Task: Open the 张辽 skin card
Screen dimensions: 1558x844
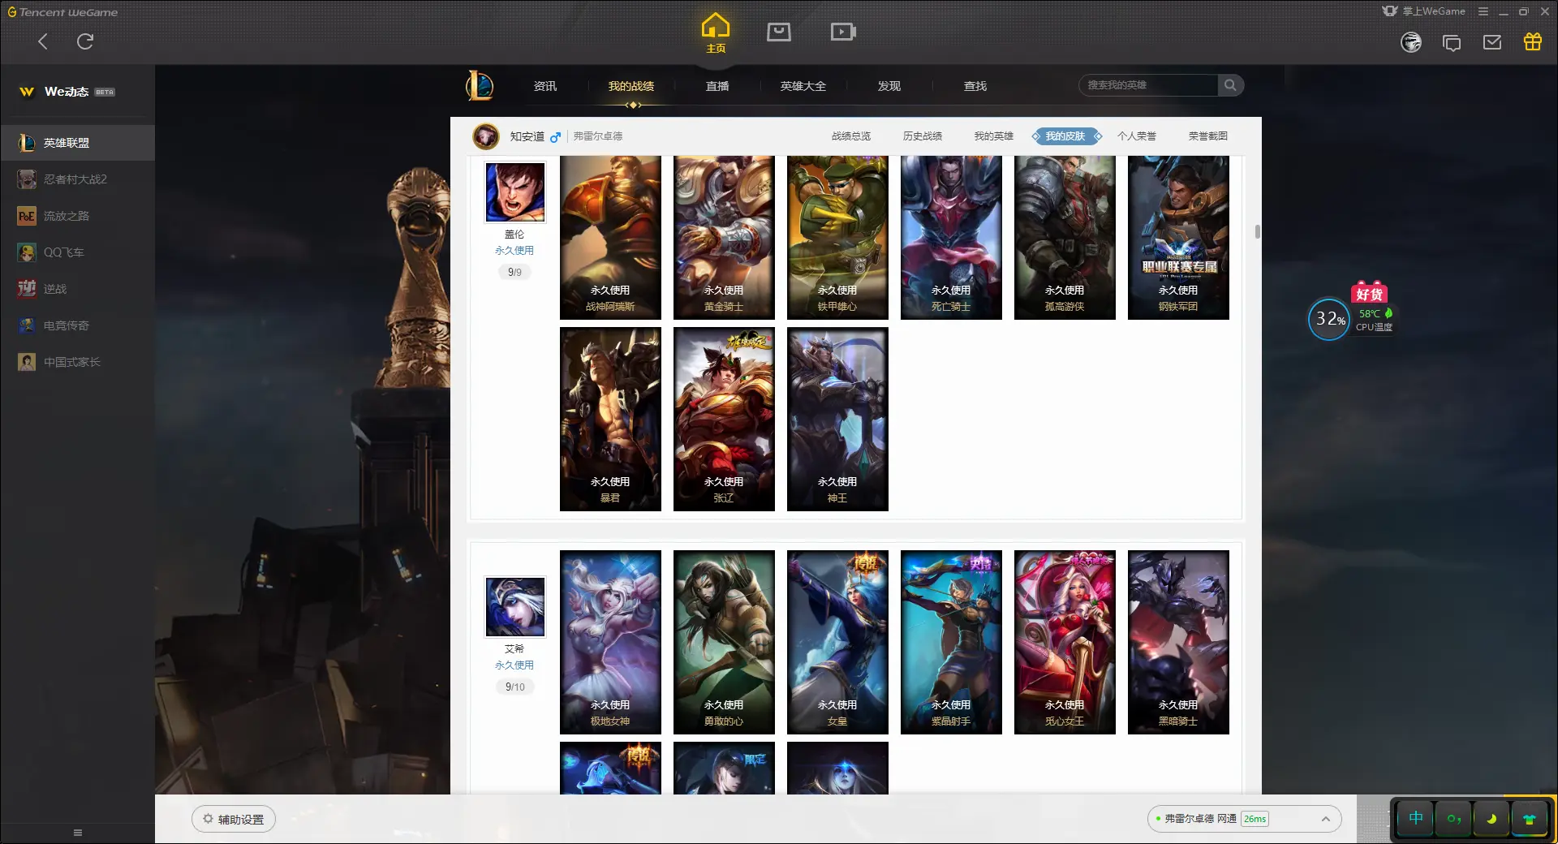Action: (724, 419)
